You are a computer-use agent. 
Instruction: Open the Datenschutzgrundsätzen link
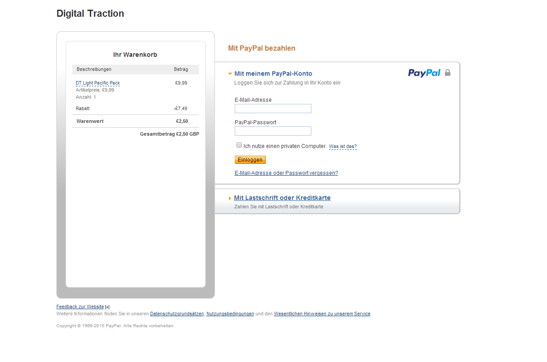[x=177, y=314]
